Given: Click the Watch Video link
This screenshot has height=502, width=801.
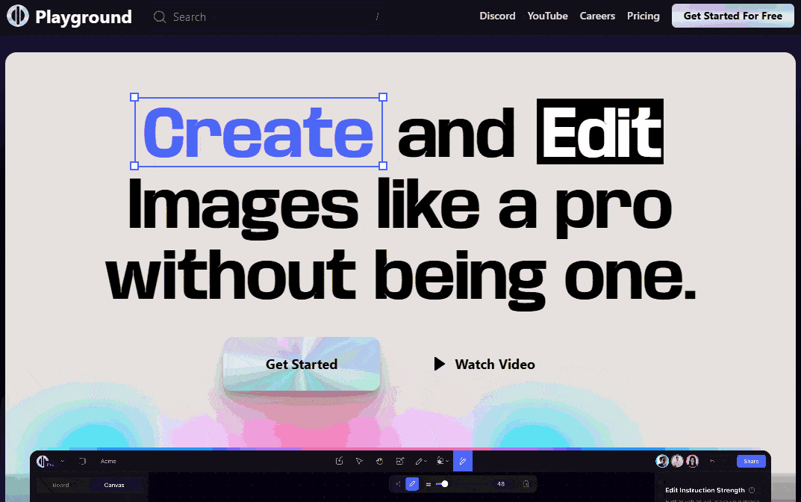Looking at the screenshot, I should coord(494,364).
